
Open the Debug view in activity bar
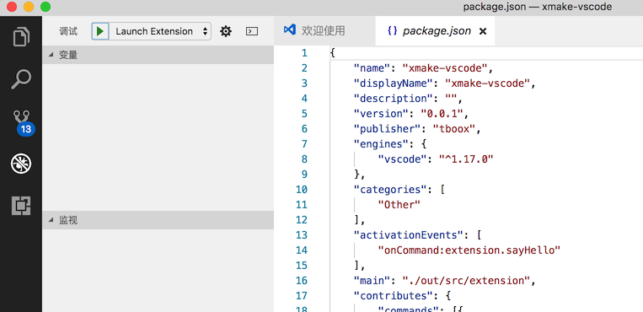[21, 164]
